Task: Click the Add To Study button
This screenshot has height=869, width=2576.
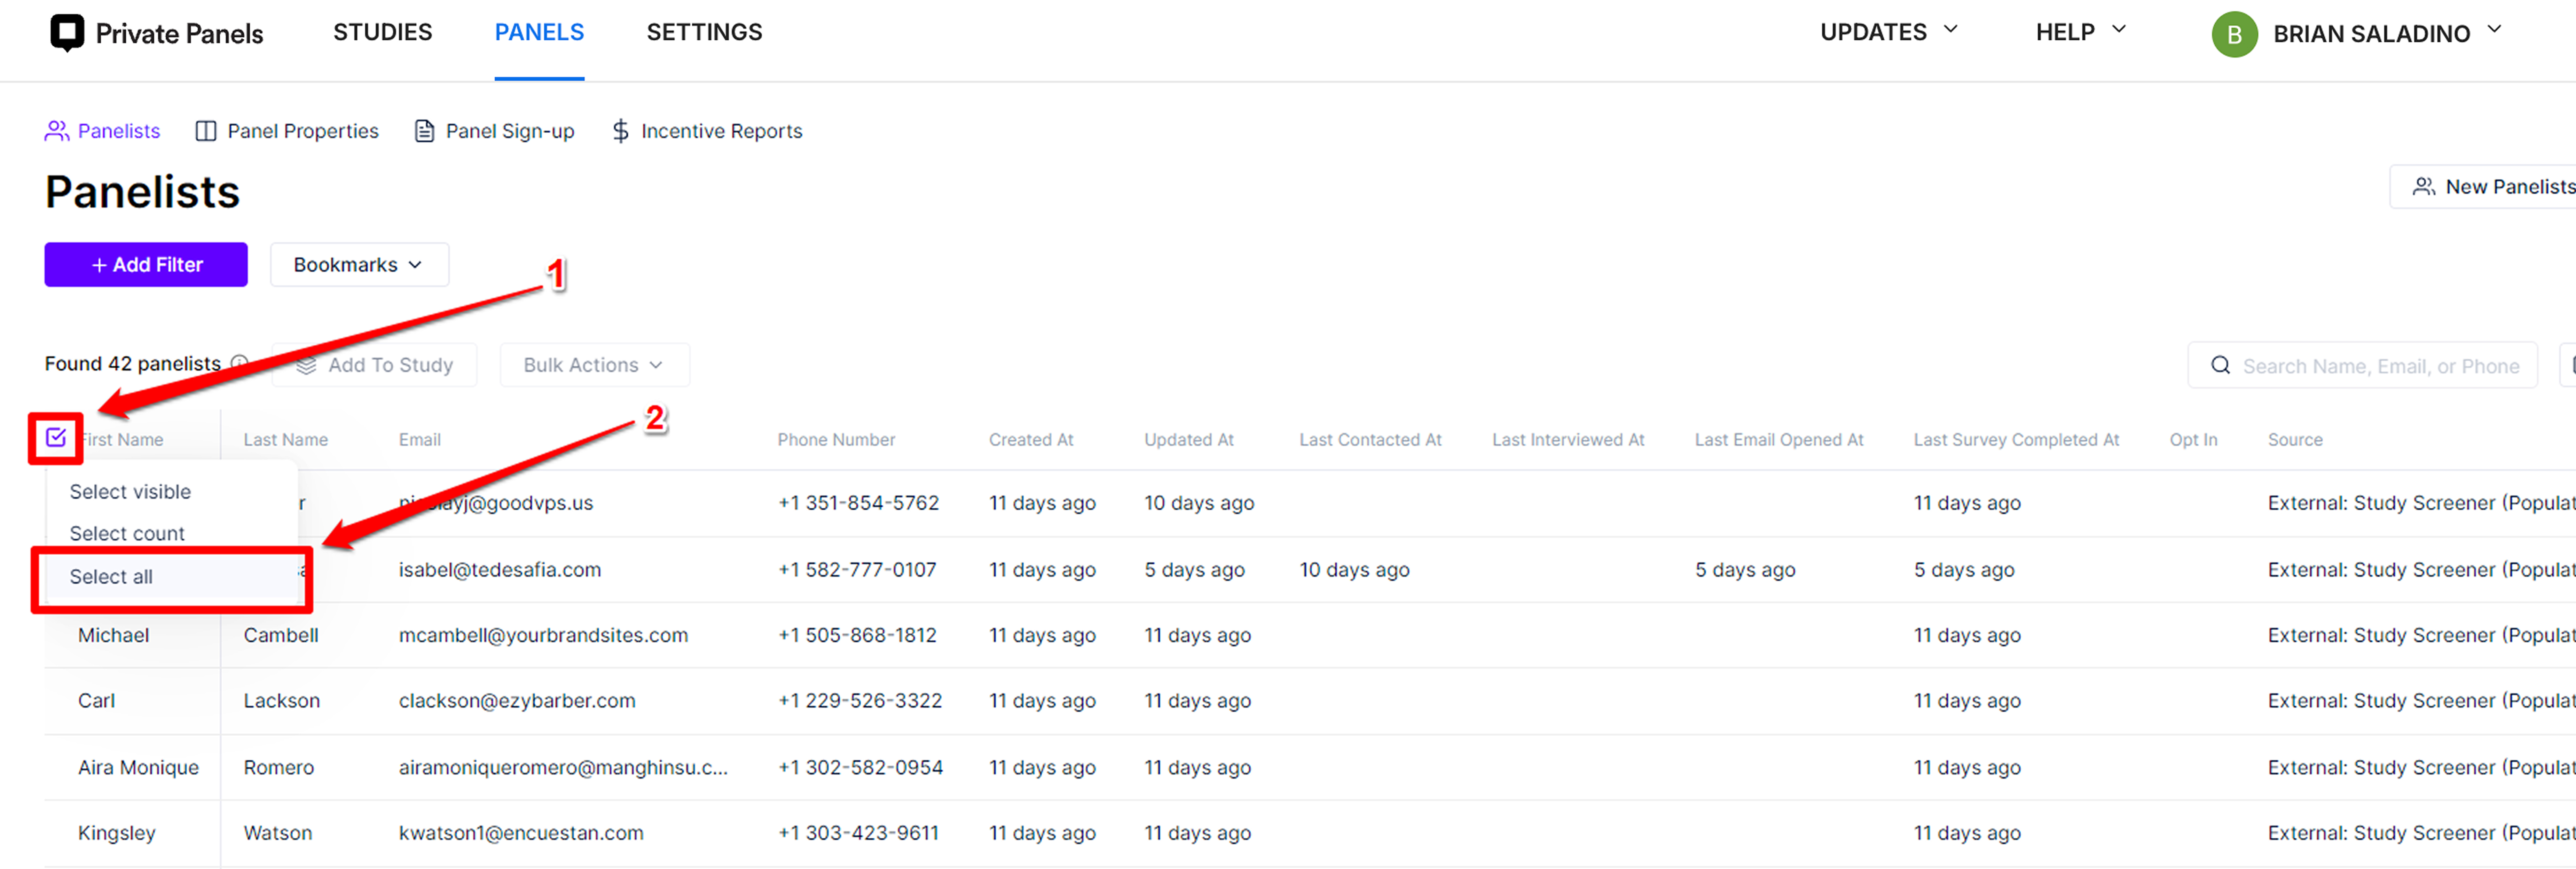Action: (375, 365)
